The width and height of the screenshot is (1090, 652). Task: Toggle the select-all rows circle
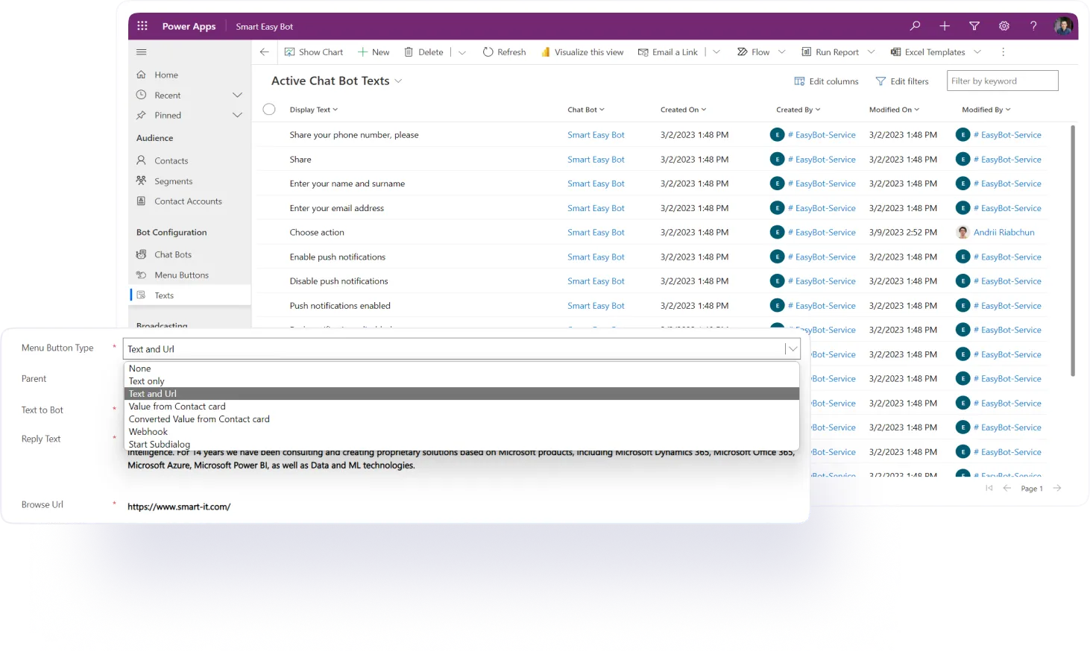pos(269,110)
